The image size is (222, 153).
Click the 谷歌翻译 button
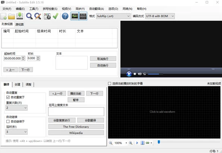pos(90,120)
